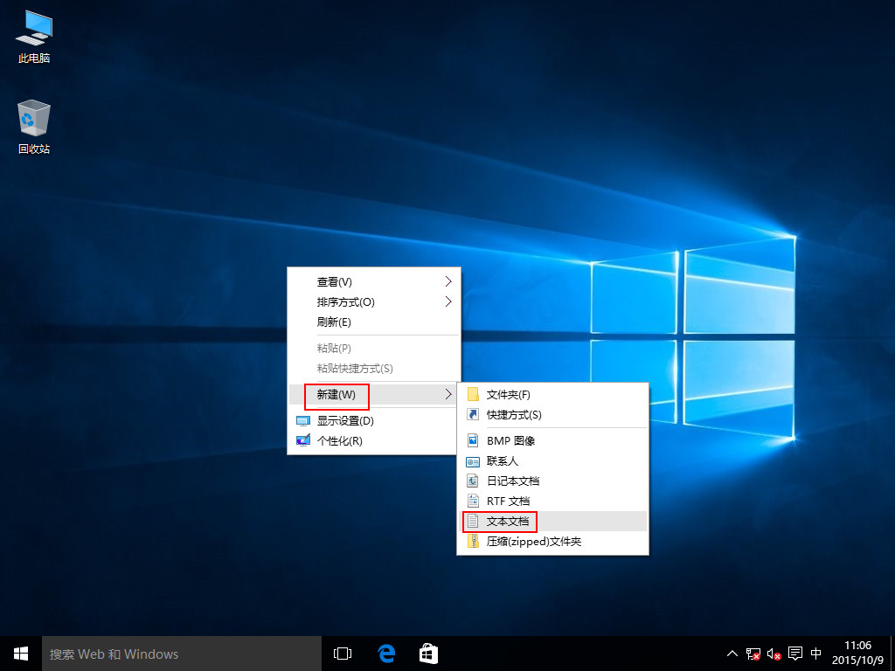
Task: Click the volume icon in the system tray
Action: click(x=773, y=653)
